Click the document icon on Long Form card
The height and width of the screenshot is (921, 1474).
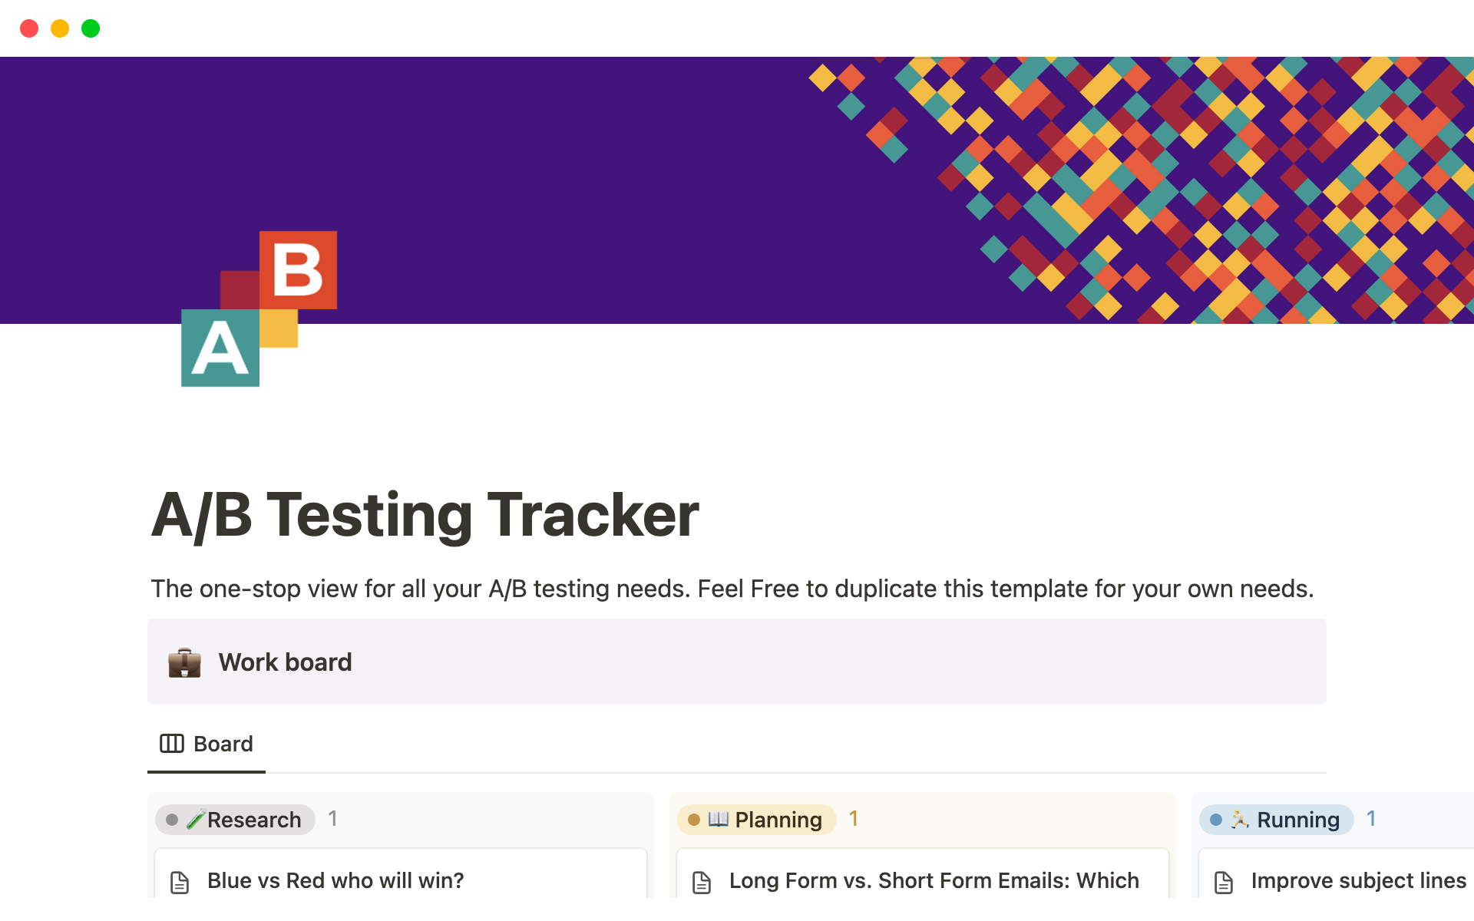click(702, 882)
